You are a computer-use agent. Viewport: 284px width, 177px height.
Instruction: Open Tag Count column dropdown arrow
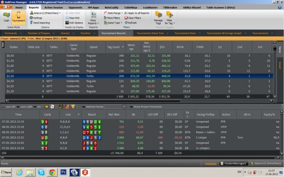click(123, 47)
